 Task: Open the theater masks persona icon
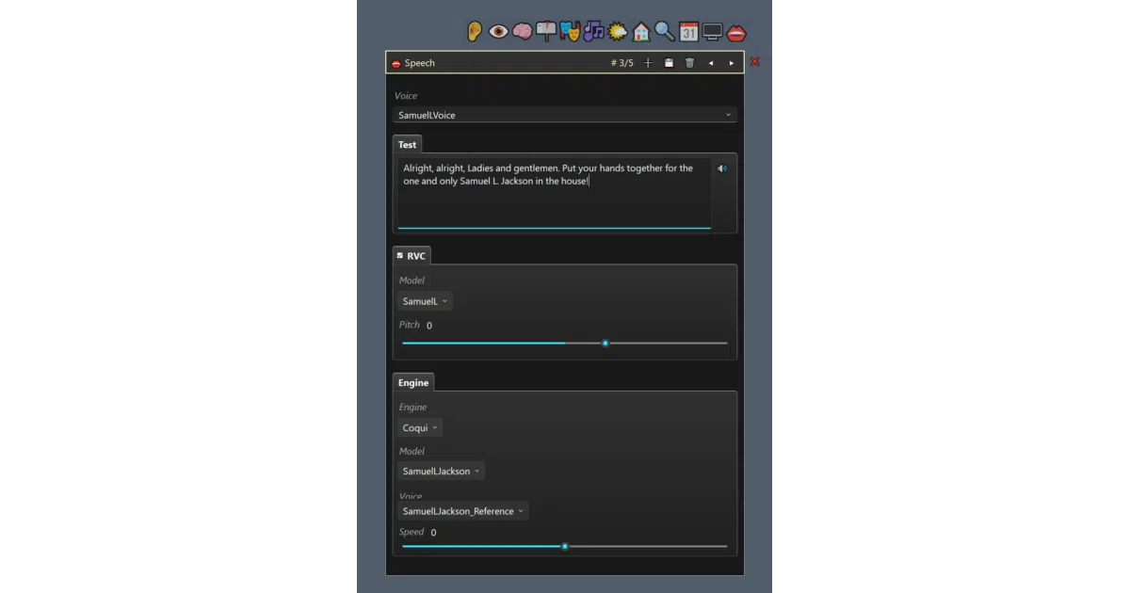(570, 31)
